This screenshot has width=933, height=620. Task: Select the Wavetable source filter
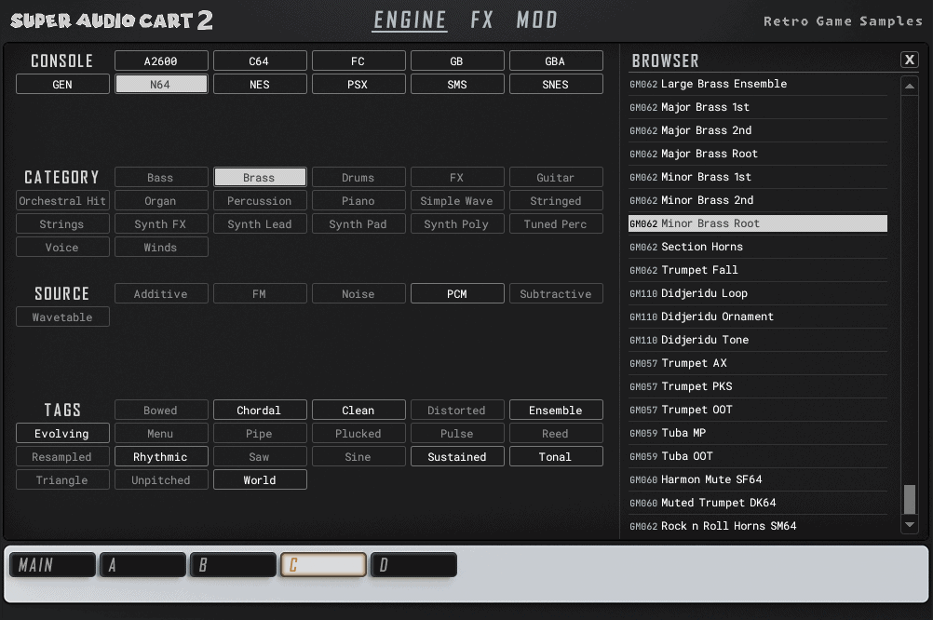[x=62, y=317]
